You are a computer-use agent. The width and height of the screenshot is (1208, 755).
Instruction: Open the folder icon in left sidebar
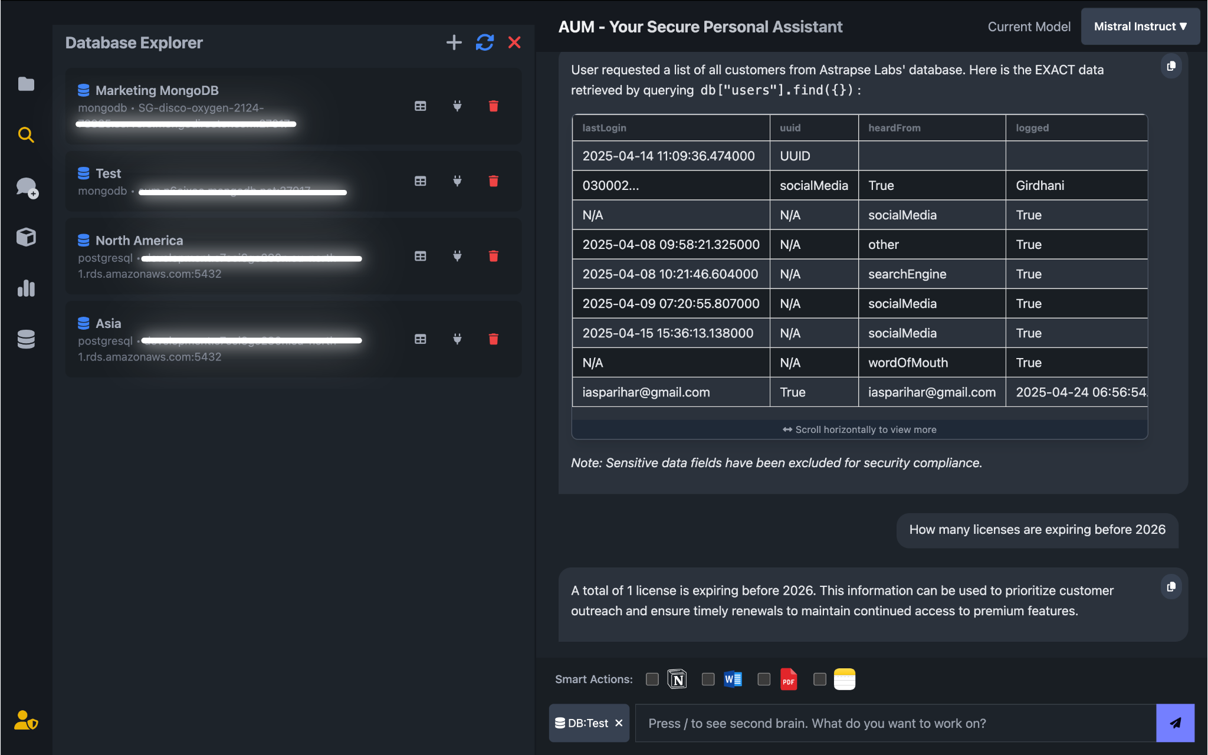pos(26,84)
